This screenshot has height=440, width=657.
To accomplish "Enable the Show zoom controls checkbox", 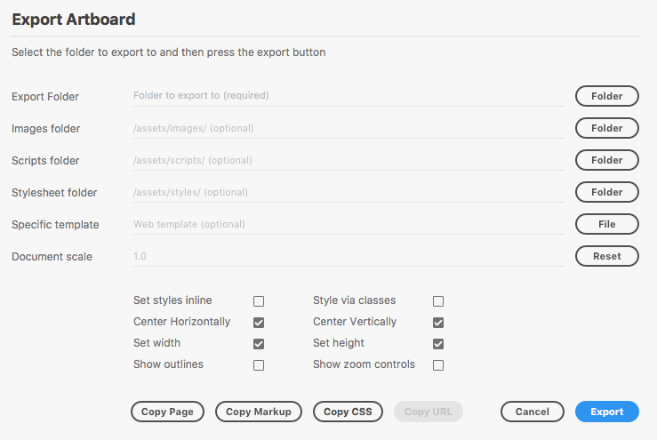I will tap(438, 365).
